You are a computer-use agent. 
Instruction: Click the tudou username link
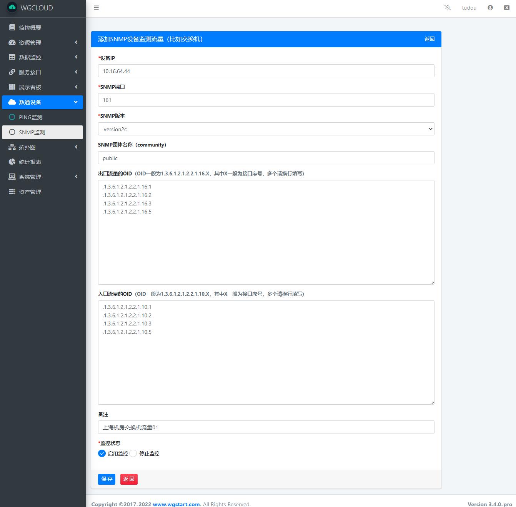coord(469,8)
